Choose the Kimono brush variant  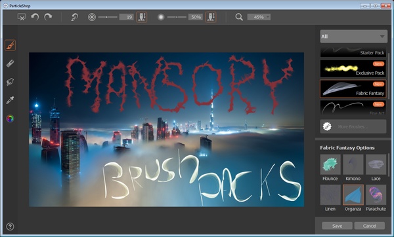[353, 168]
